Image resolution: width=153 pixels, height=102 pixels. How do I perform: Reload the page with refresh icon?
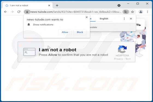point(19,12)
